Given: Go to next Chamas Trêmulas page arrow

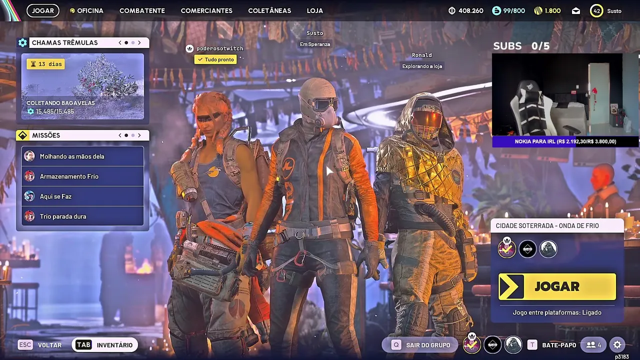Looking at the screenshot, I should pyautogui.click(x=139, y=42).
